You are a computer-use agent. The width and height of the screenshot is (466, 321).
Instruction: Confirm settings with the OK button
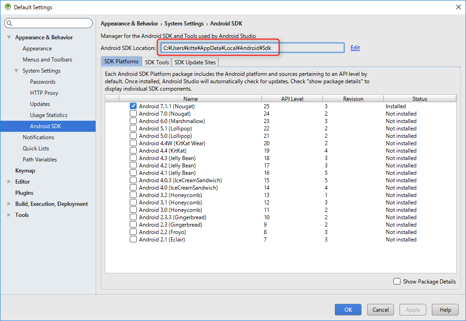coord(348,310)
